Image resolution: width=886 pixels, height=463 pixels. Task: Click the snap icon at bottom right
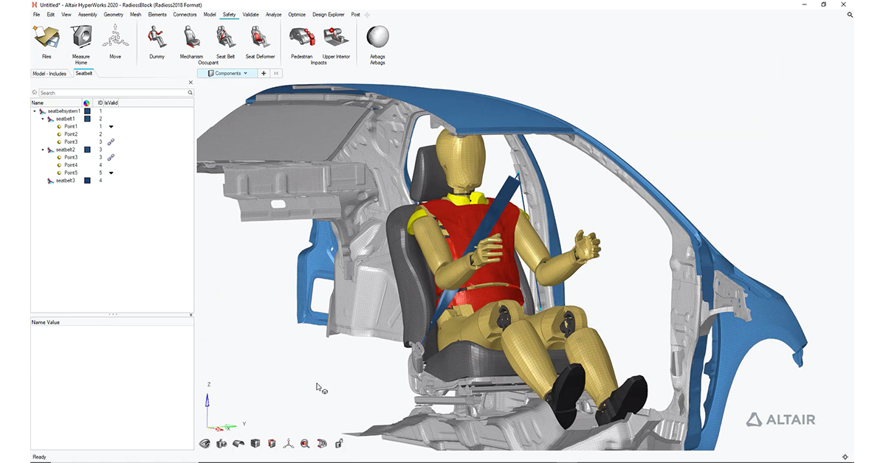coord(845,457)
